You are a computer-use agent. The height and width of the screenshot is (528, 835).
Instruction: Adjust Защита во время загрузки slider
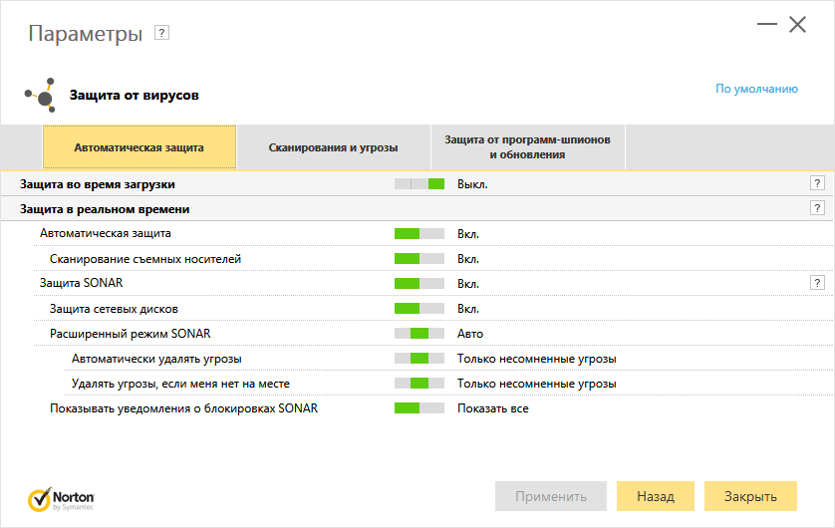[418, 184]
